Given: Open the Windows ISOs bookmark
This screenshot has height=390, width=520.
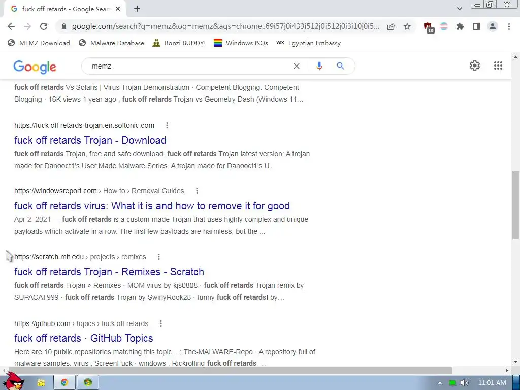Looking at the screenshot, I should [x=241, y=43].
